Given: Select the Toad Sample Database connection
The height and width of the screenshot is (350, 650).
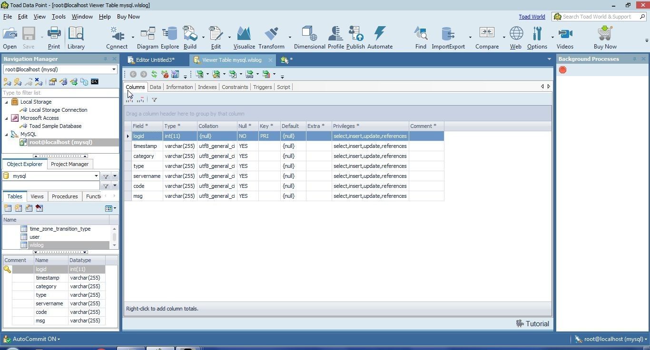Looking at the screenshot, I should tap(55, 126).
